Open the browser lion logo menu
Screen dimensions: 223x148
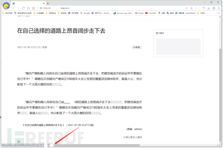point(6,6)
